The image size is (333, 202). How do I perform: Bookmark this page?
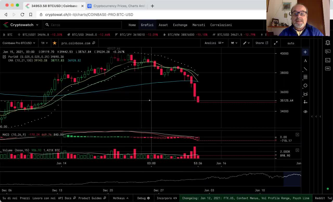31,15
